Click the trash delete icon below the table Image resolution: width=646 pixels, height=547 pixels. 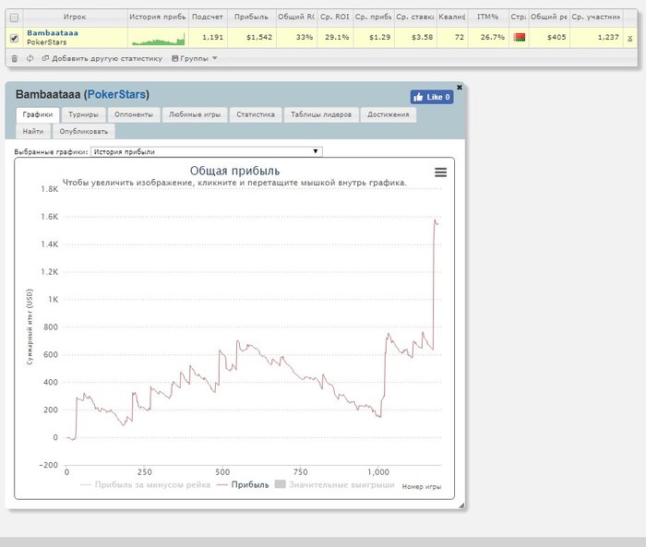(15, 58)
